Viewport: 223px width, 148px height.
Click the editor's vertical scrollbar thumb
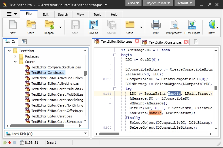click(216, 88)
